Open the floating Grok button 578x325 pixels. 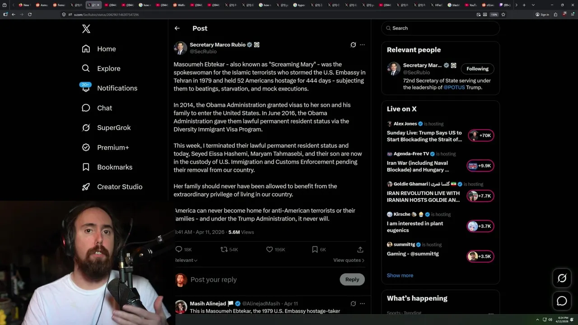[x=562, y=279]
